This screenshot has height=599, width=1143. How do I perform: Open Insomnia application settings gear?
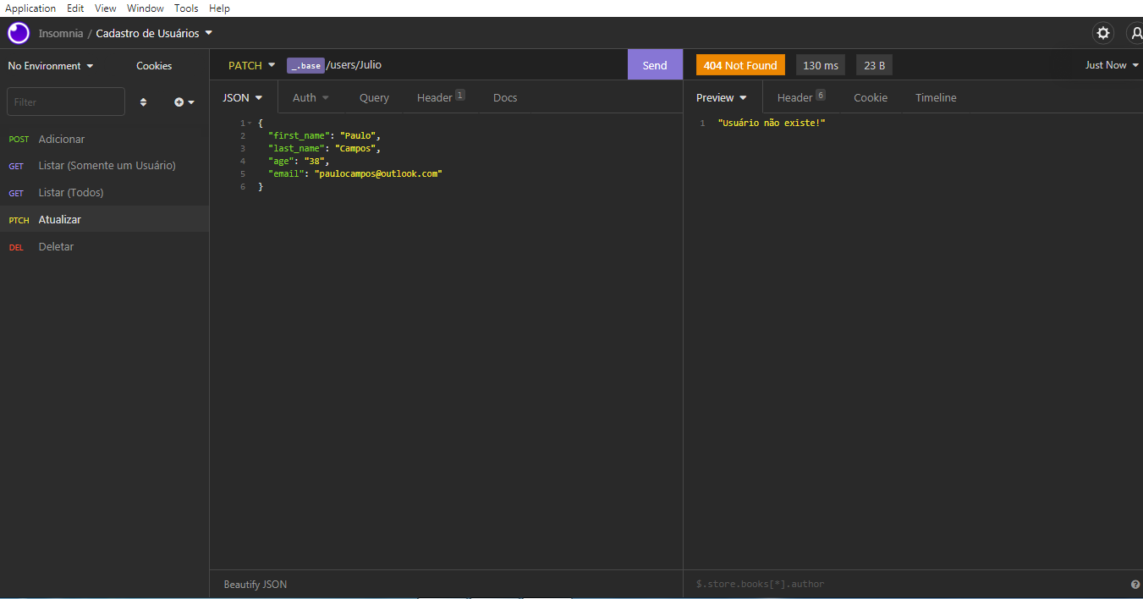[x=1102, y=33]
